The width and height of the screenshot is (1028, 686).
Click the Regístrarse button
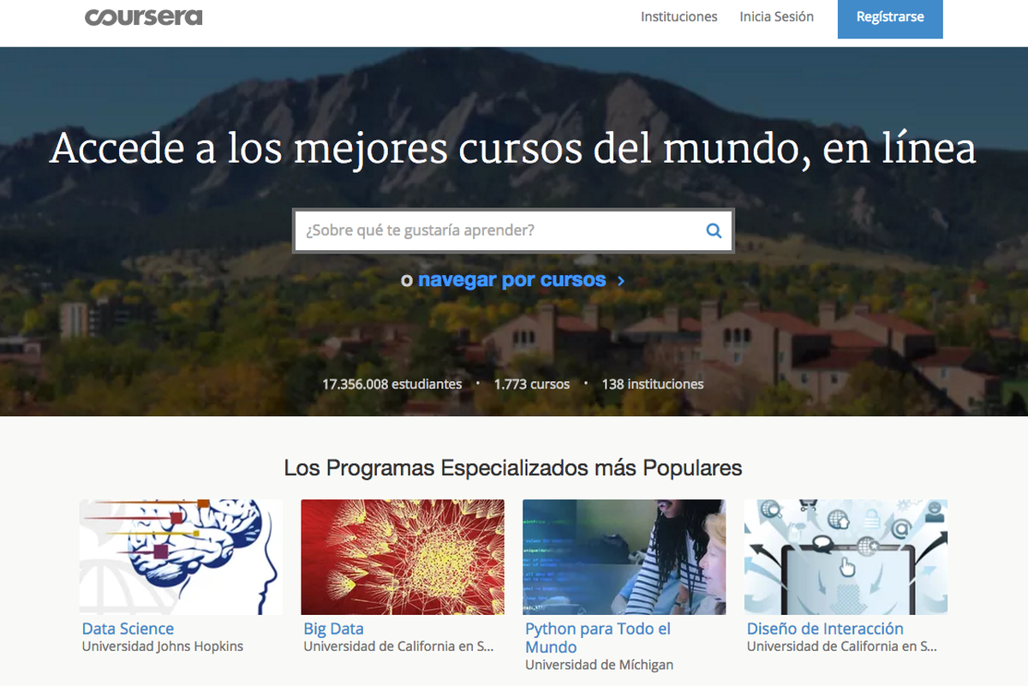(x=890, y=18)
